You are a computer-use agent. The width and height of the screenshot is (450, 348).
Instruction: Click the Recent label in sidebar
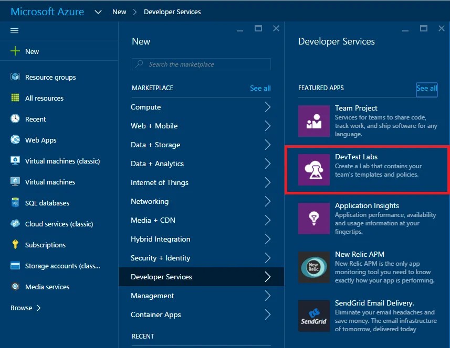pyautogui.click(x=35, y=119)
